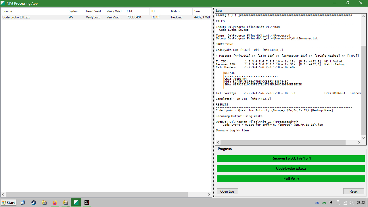368x207 pixels.
Task: Click the 45 tray indicator
Action: [x=331, y=203]
